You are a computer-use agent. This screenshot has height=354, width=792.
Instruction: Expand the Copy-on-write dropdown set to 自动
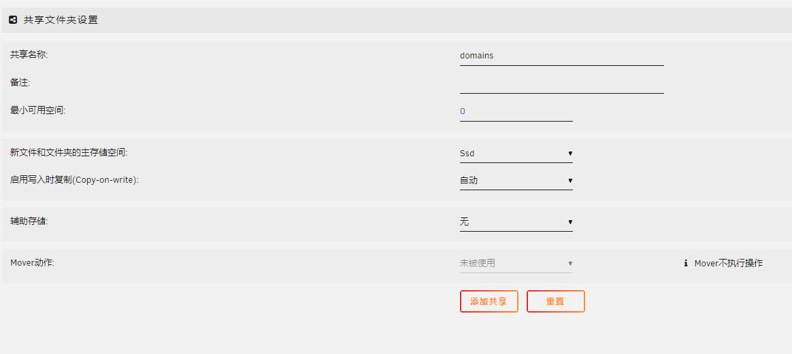click(x=516, y=181)
